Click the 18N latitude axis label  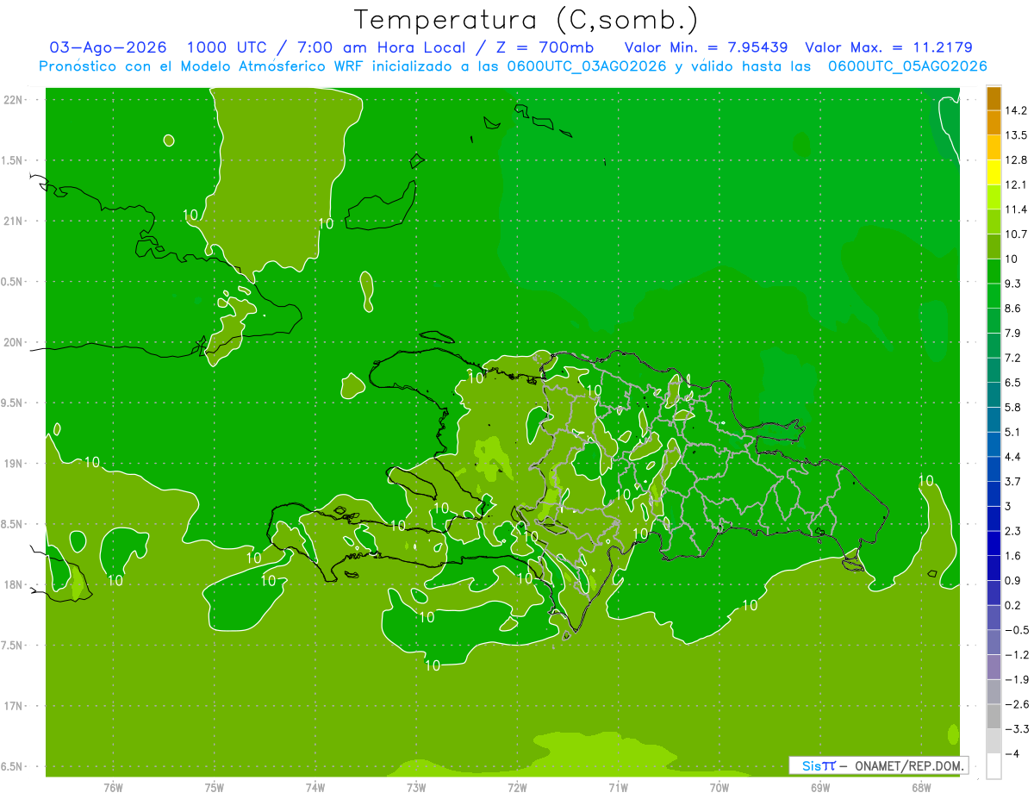pos(15,584)
